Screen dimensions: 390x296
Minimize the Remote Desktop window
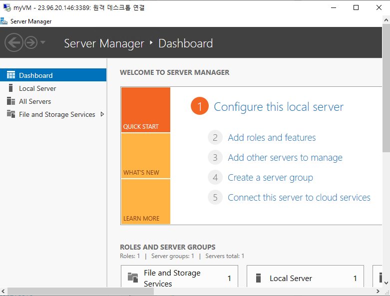pos(334,7)
